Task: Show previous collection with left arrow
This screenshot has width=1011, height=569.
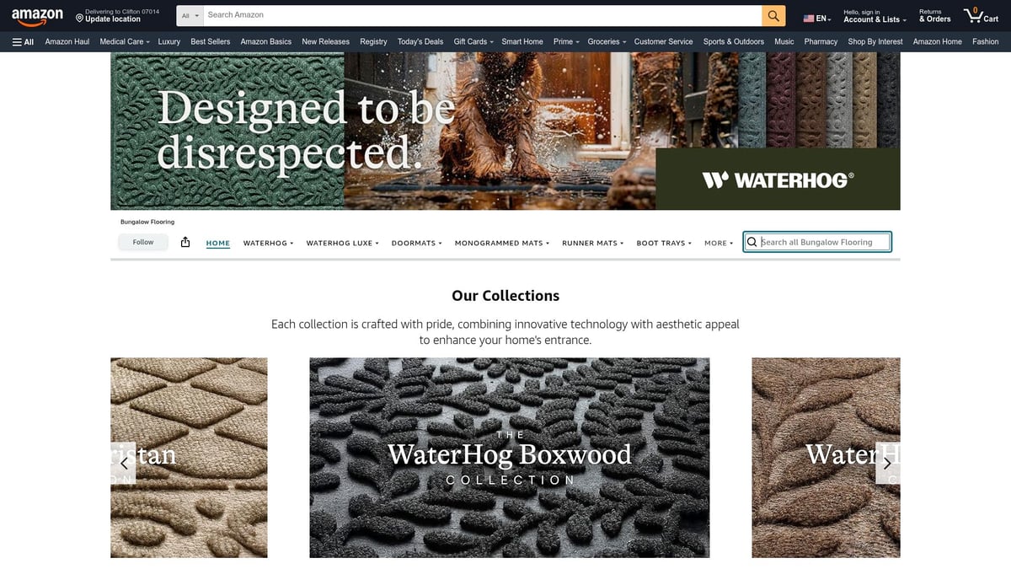Action: tap(124, 463)
